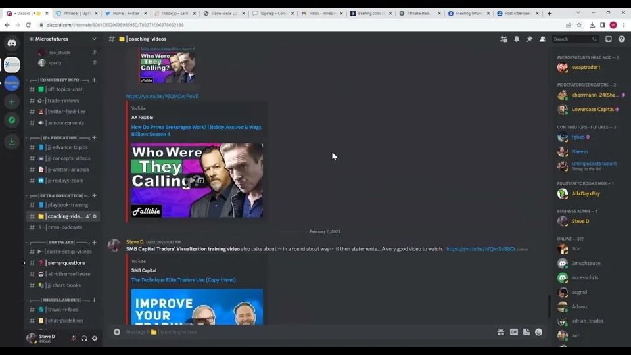
Task: Open the youtu.be/9ZQMDcrRoVE link
Action: click(162, 96)
